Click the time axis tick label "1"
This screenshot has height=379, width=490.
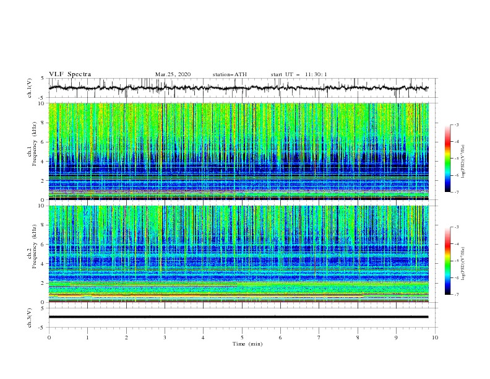87,338
